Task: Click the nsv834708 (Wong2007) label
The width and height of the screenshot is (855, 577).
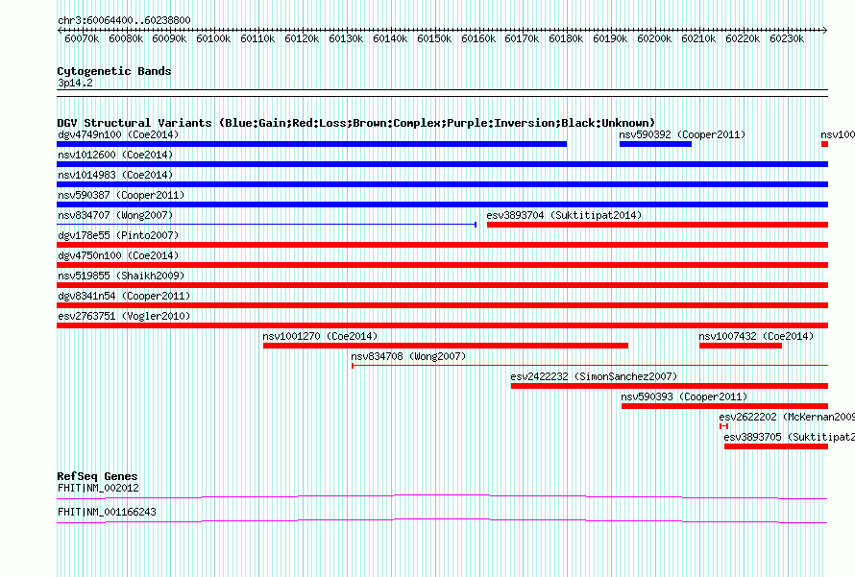Action: pos(408,356)
